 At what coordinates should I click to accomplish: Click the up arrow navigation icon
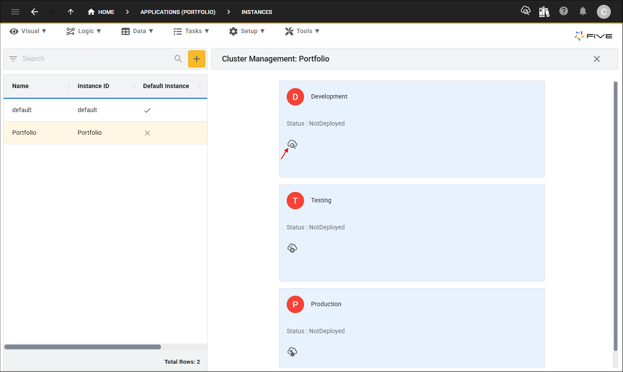pyautogui.click(x=71, y=12)
